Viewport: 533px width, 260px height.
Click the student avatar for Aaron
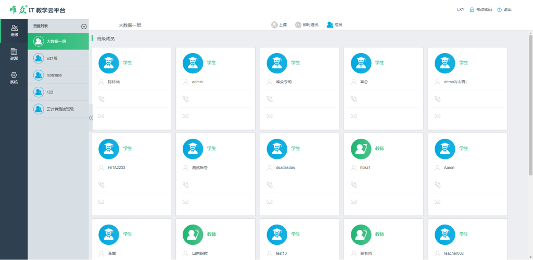pyautogui.click(x=445, y=148)
